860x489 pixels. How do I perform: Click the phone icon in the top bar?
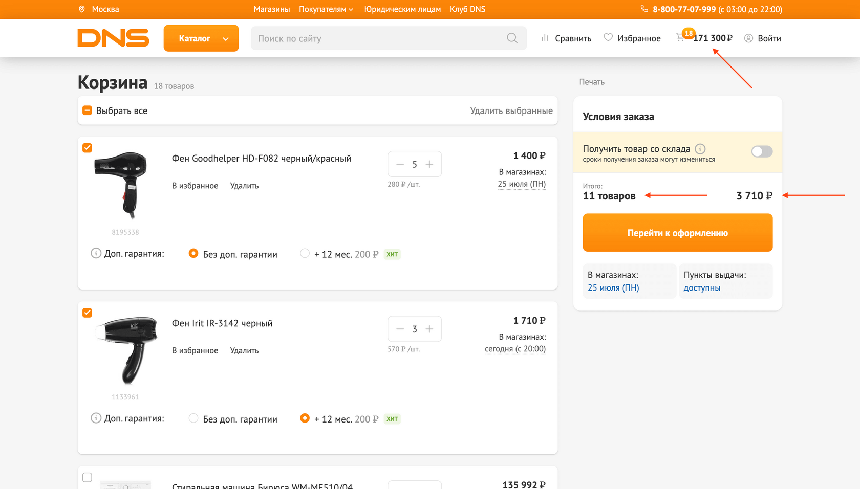(x=644, y=9)
